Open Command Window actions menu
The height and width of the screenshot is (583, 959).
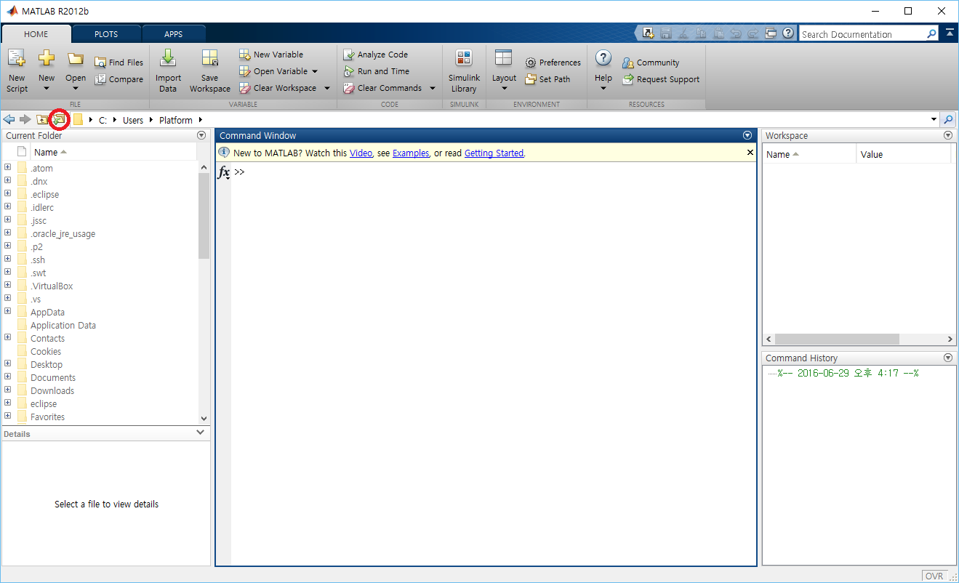click(747, 135)
